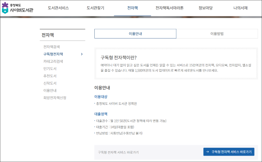
Task: Open 추천도서 in sidebar
Action: (x=50, y=76)
